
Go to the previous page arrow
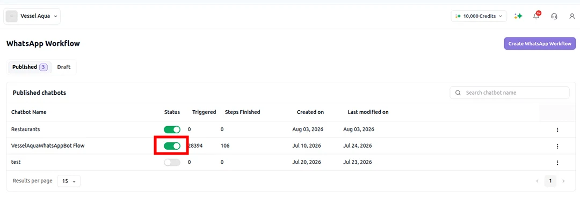538,181
